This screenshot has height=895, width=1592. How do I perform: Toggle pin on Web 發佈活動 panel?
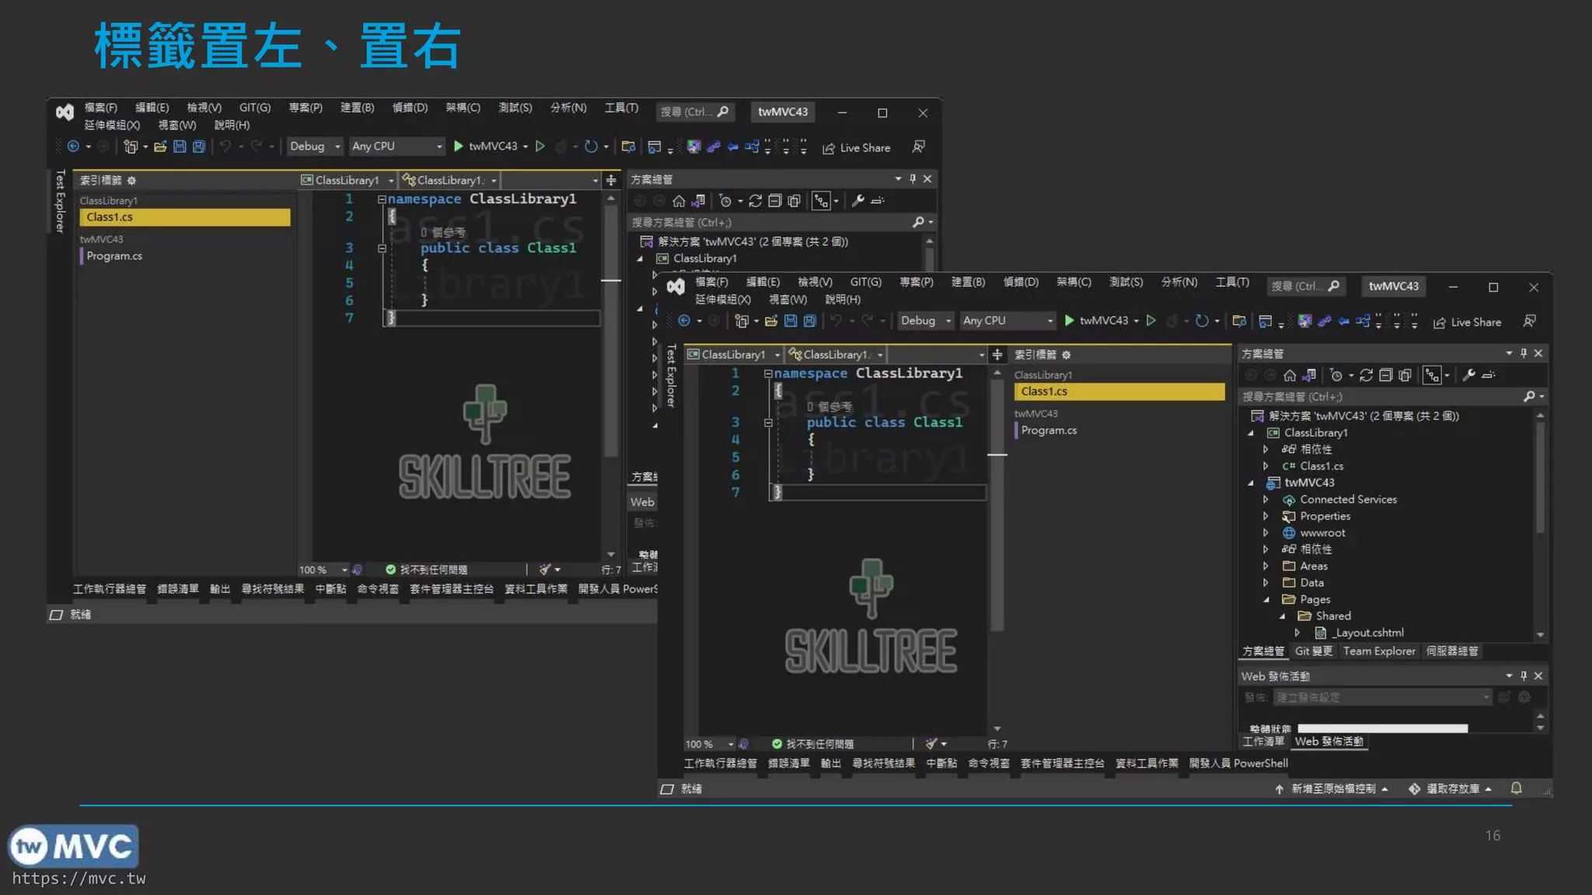pos(1524,676)
